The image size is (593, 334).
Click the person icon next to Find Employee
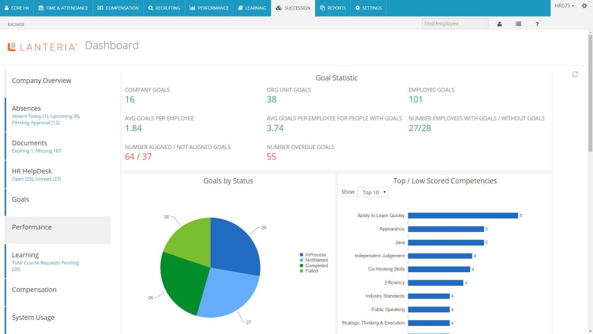pyautogui.click(x=500, y=24)
